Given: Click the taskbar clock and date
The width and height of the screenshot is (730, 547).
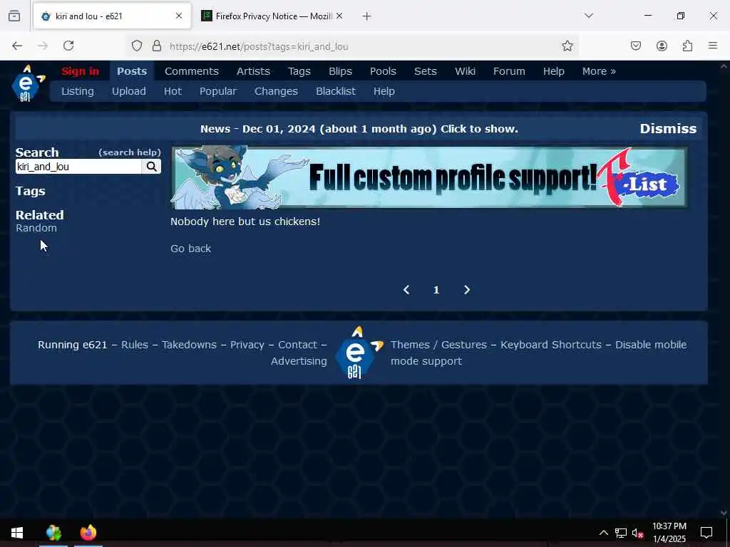Looking at the screenshot, I should pyautogui.click(x=669, y=533).
